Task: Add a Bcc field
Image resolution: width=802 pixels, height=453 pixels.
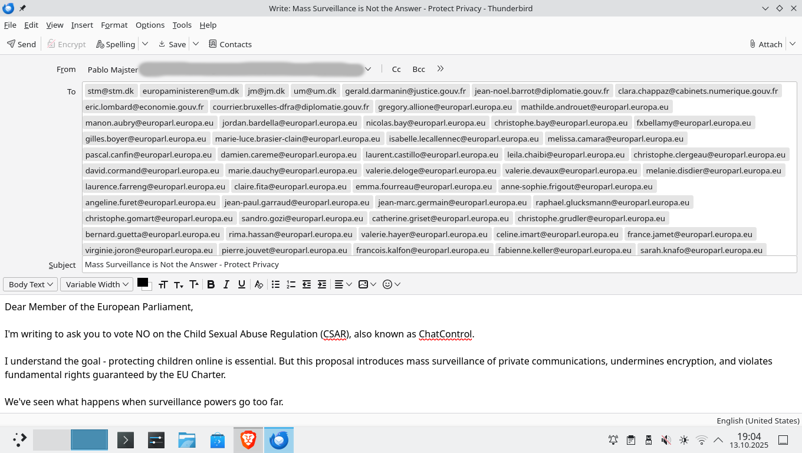Action: (x=419, y=69)
